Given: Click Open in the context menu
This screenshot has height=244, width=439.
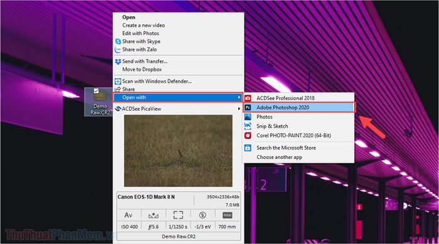Looking at the screenshot, I should [129, 17].
